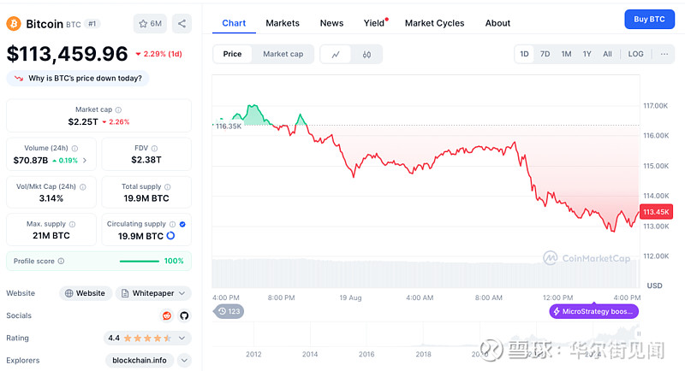
Task: Click the star watchlist button showing 6M
Action: click(x=151, y=23)
